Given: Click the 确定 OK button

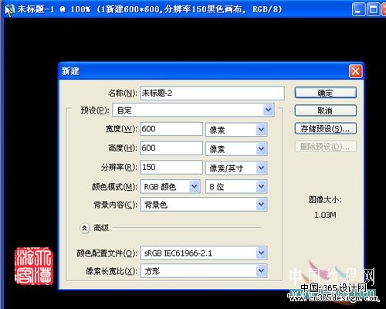Looking at the screenshot, I should [x=326, y=93].
